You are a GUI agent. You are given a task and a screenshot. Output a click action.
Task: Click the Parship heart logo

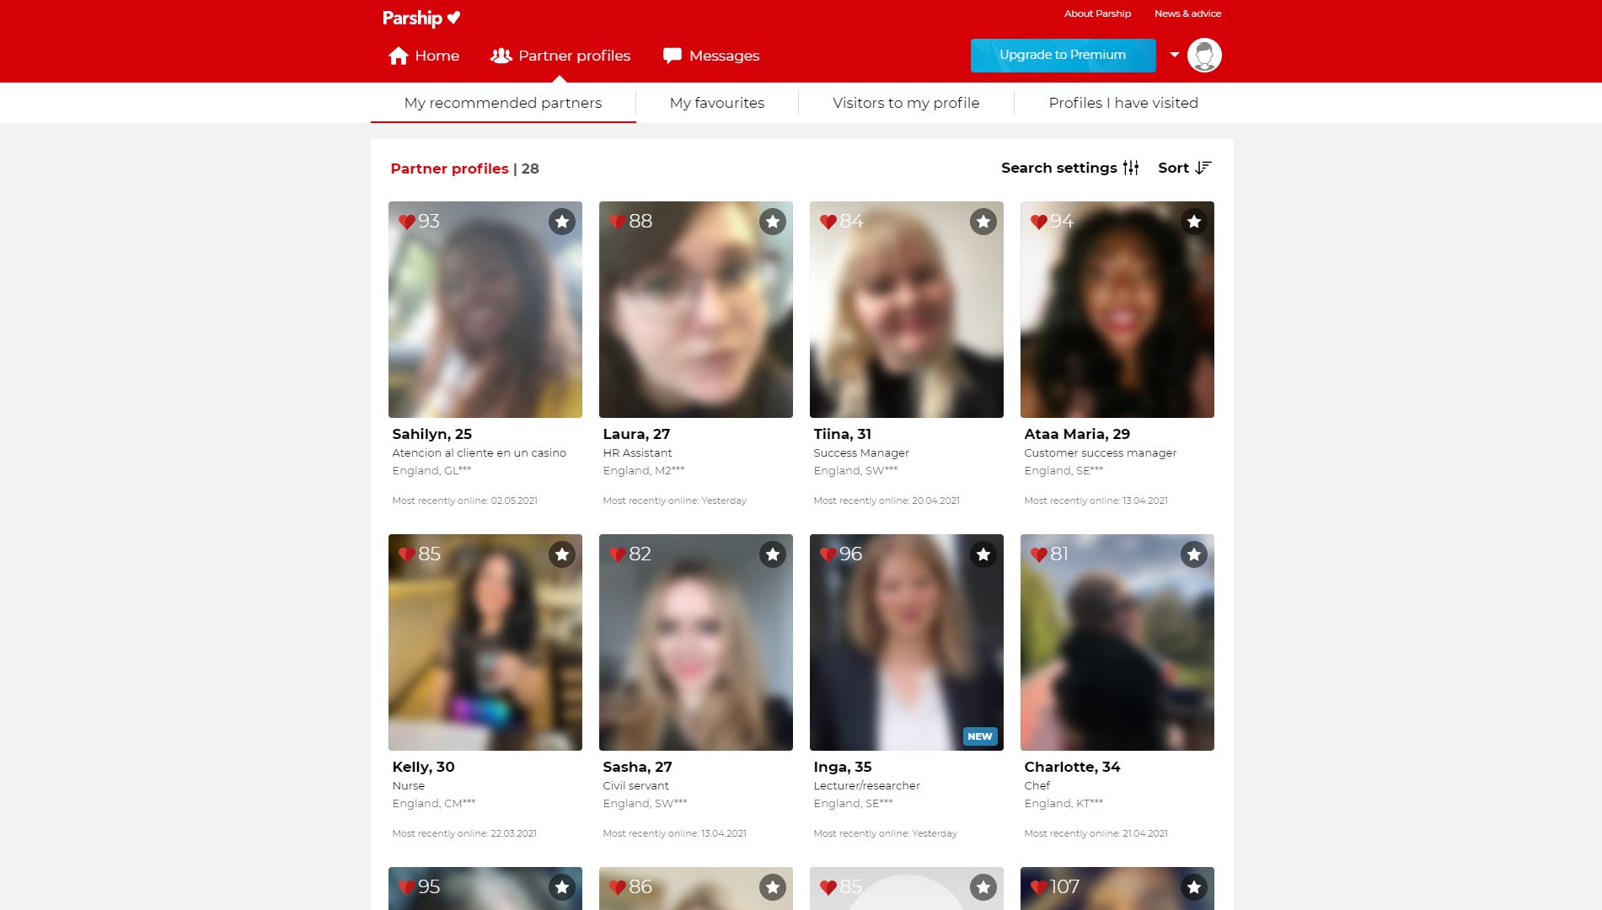(453, 18)
